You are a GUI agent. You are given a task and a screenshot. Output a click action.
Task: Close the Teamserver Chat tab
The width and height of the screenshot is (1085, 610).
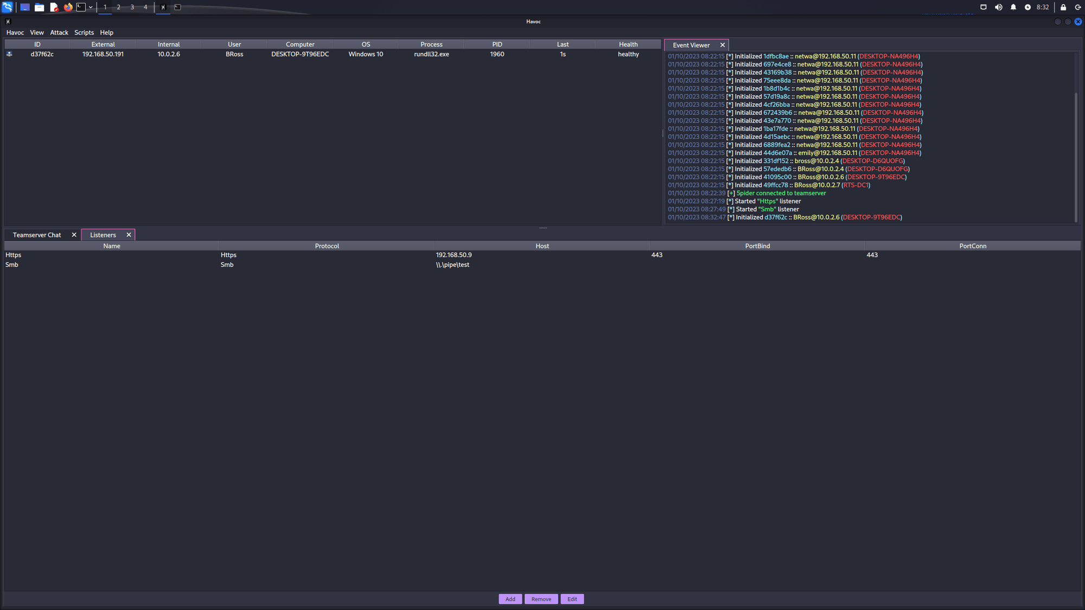click(74, 235)
